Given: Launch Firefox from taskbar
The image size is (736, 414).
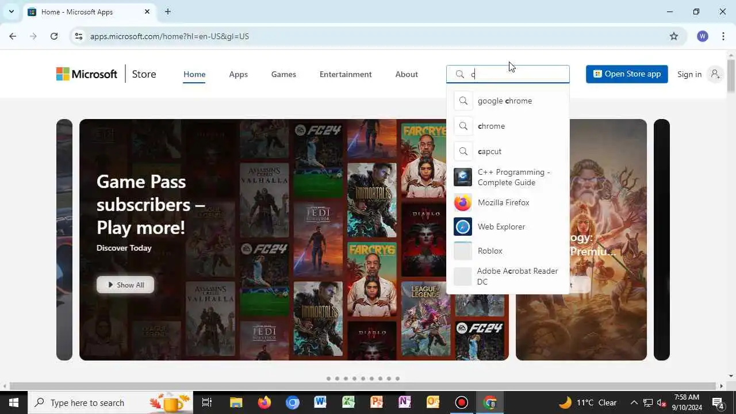Looking at the screenshot, I should pos(264,402).
